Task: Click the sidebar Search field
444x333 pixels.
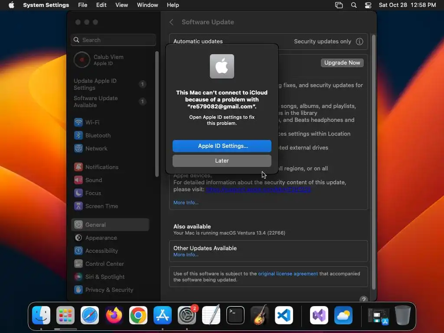Action: (113, 40)
